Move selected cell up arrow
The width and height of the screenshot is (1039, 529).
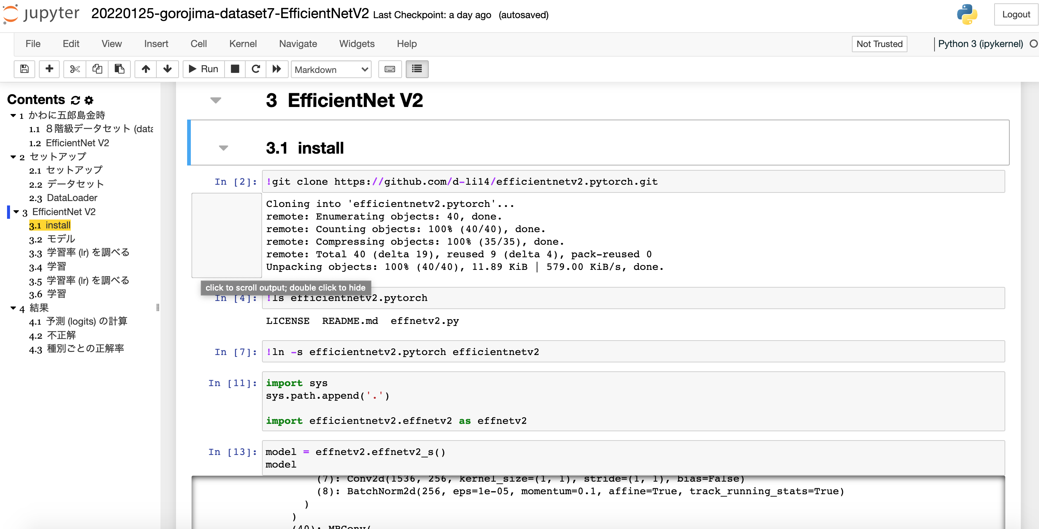pos(146,69)
